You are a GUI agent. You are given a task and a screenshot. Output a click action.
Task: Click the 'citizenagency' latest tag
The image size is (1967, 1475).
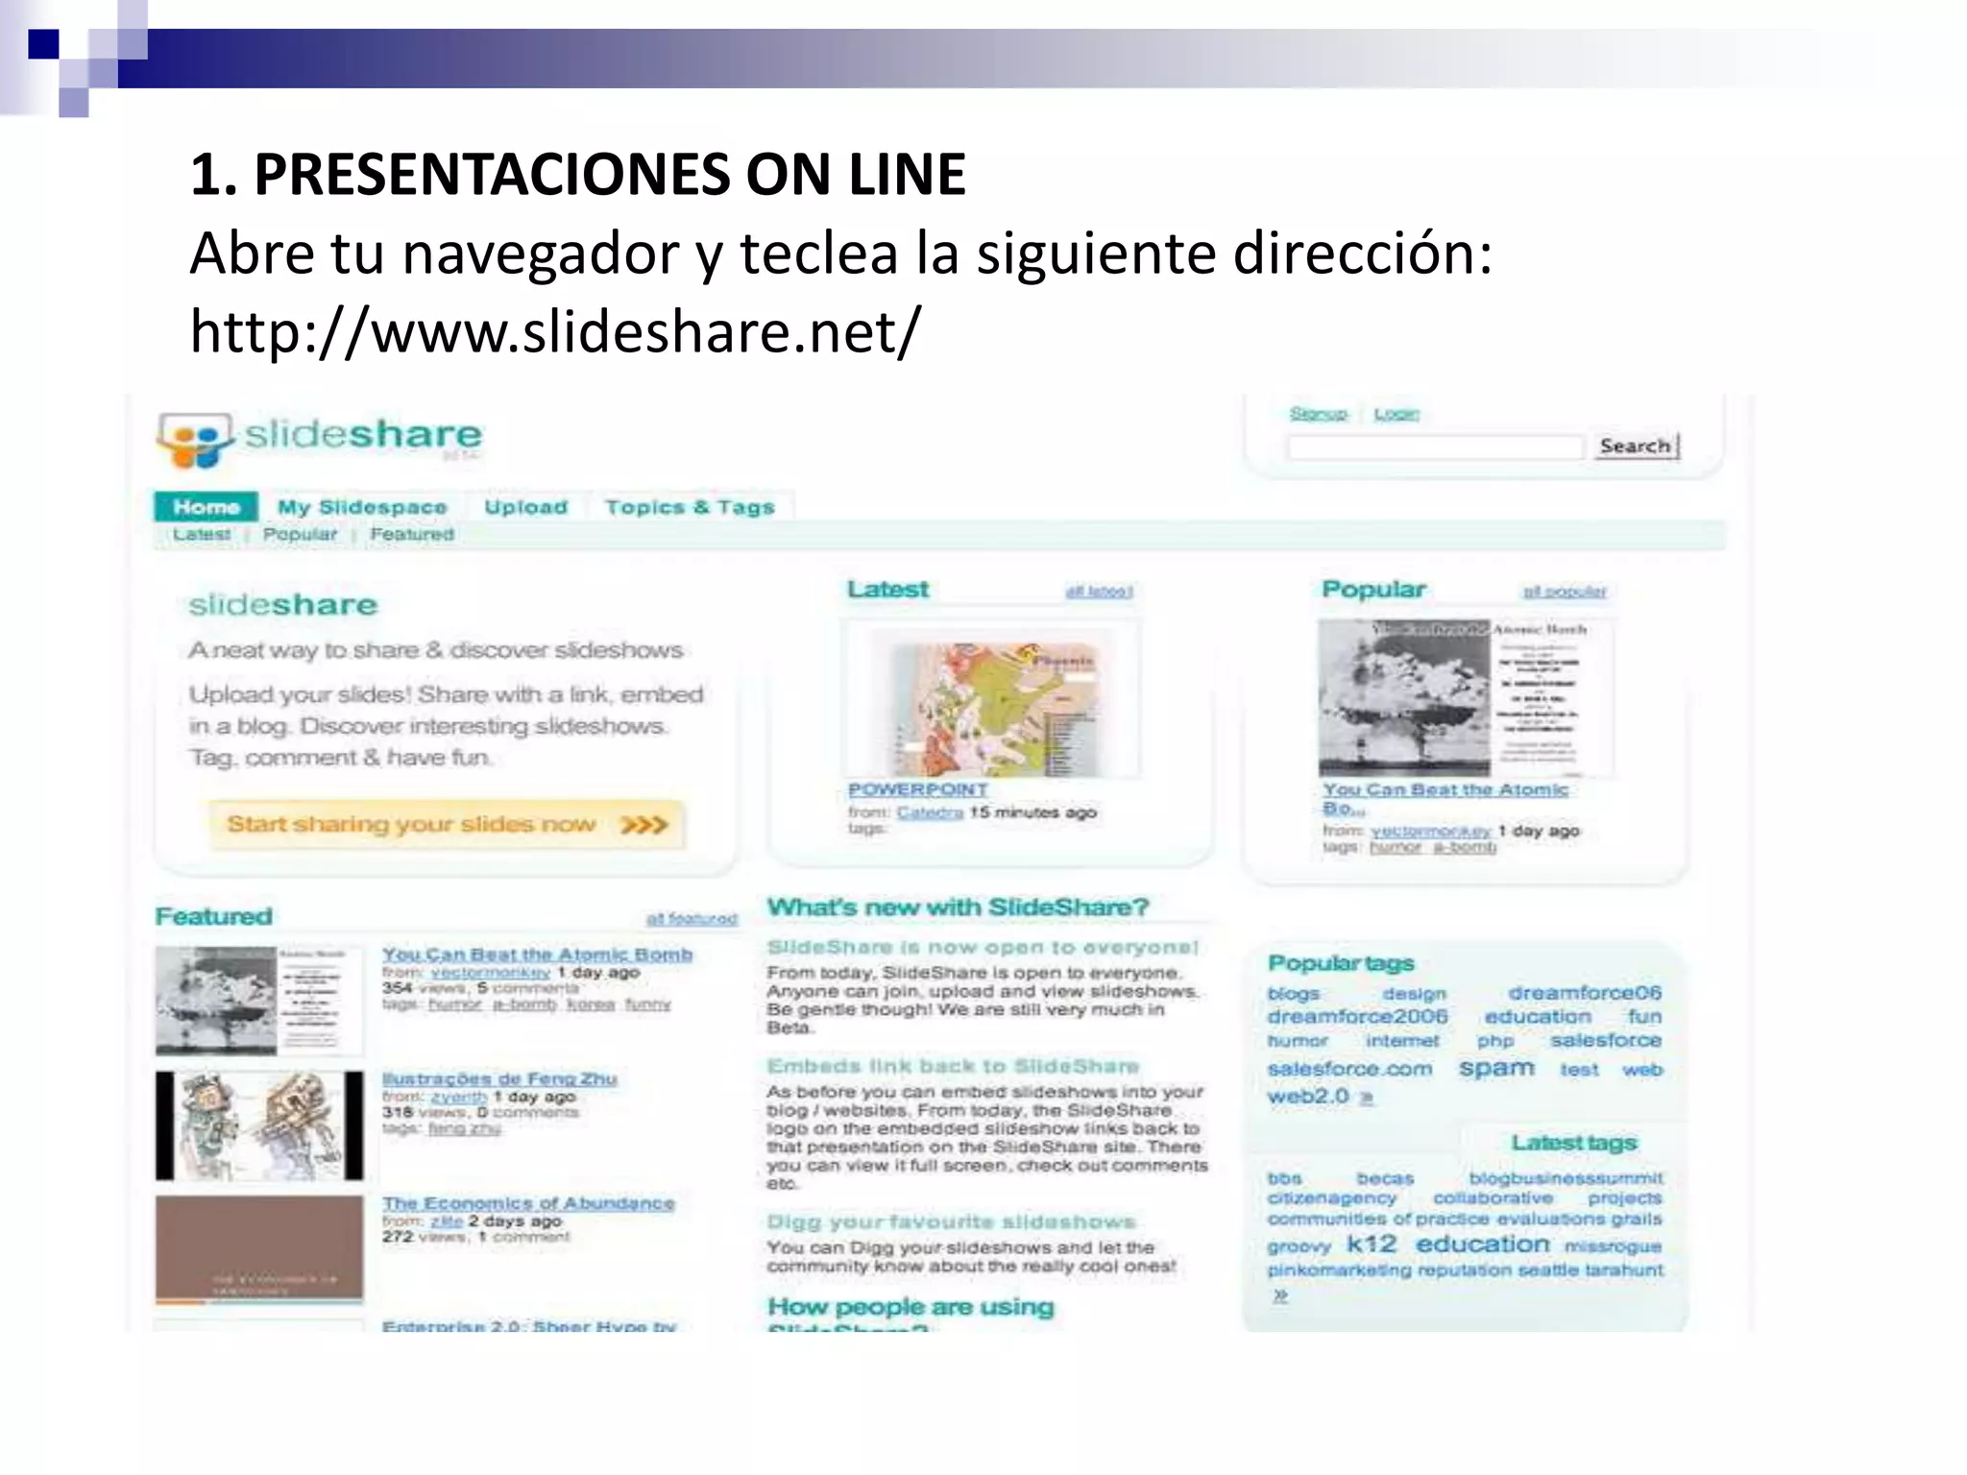(x=1332, y=1199)
